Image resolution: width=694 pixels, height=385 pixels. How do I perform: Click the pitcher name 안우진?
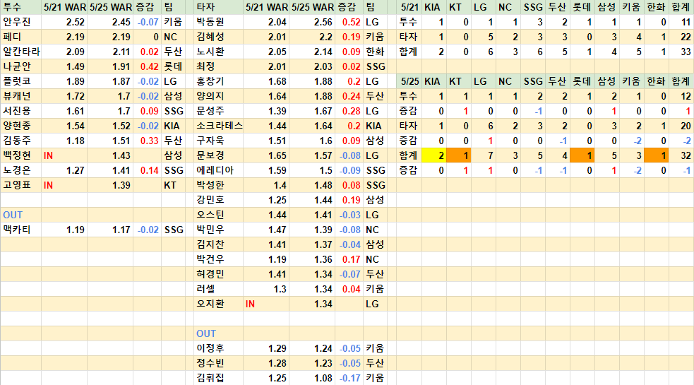[x=16, y=22]
